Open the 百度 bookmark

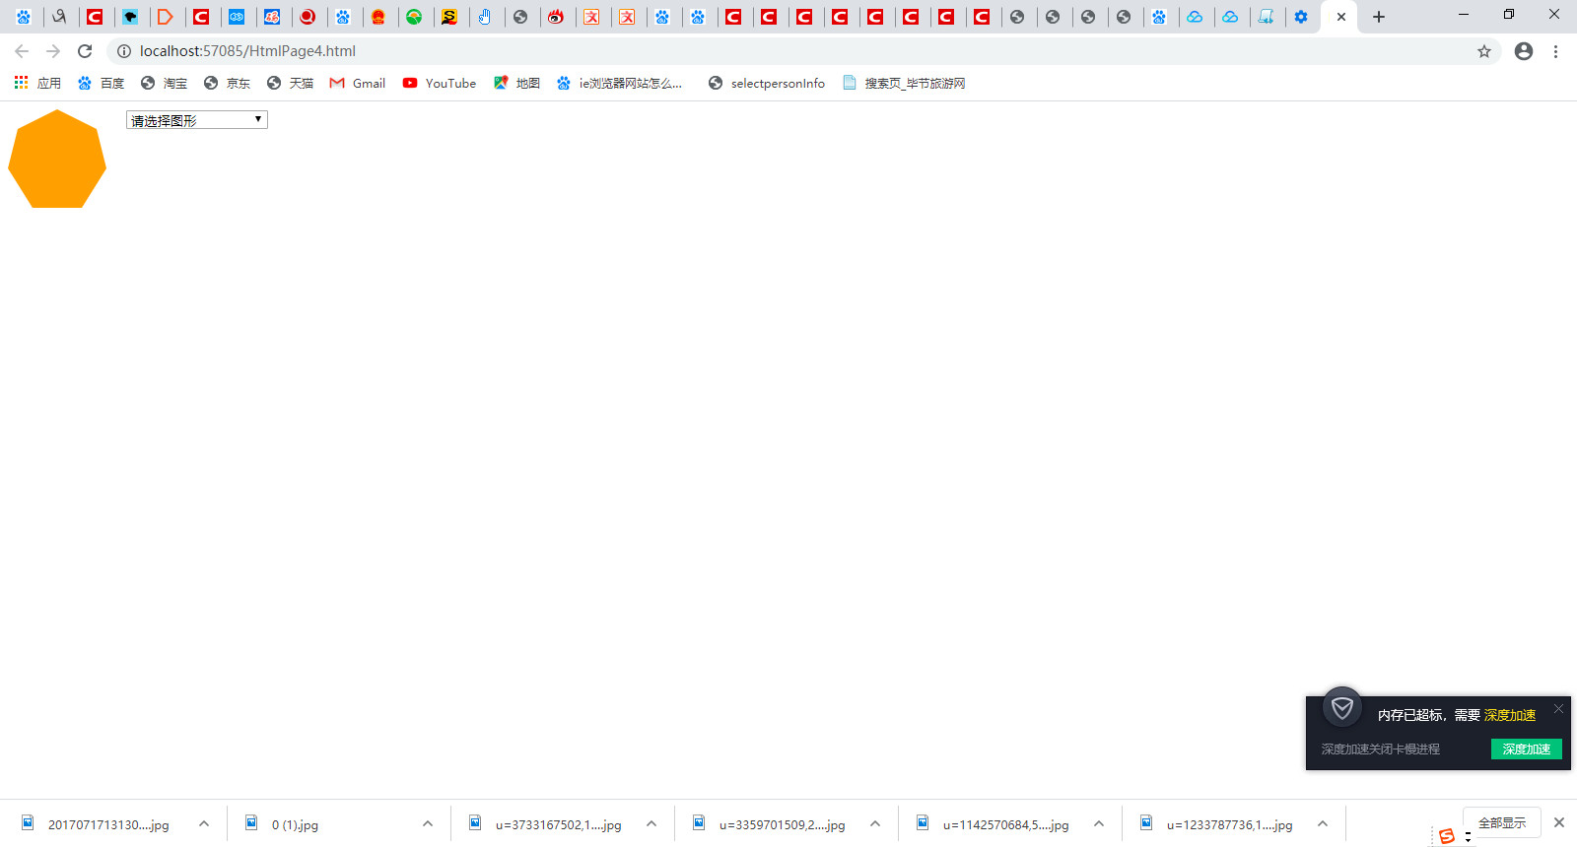click(101, 83)
